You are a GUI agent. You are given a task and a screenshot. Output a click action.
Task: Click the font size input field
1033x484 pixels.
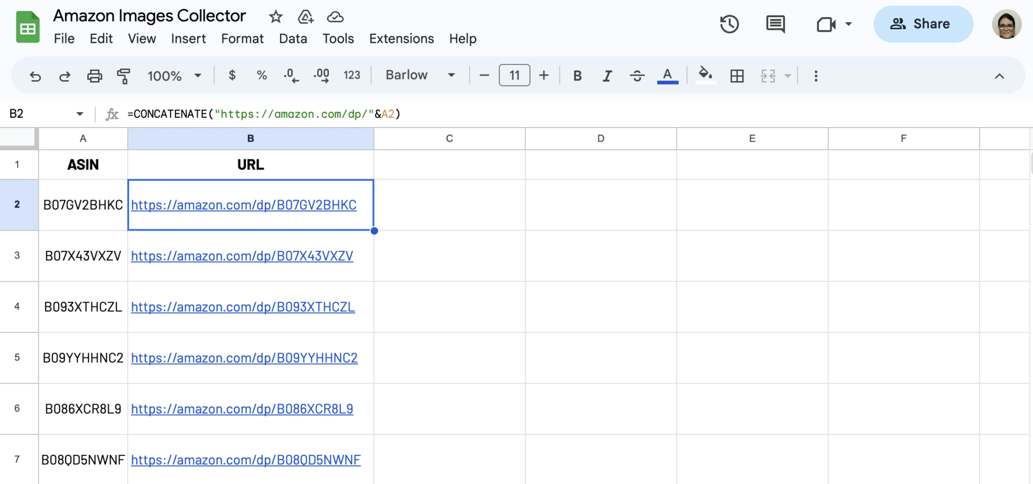point(514,76)
